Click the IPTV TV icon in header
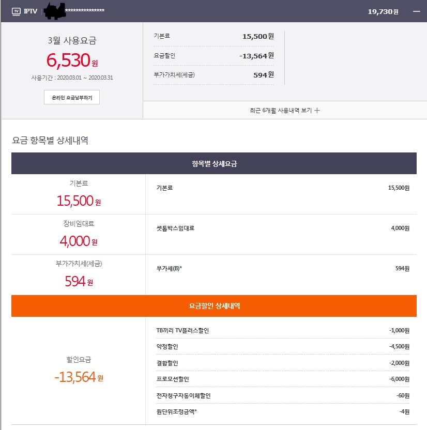 coord(16,11)
